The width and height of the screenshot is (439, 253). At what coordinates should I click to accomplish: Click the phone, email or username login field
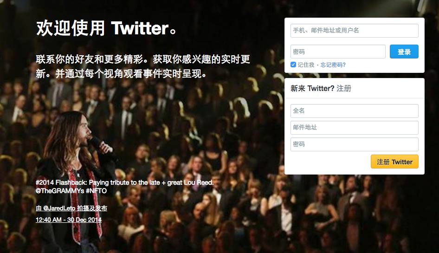click(x=354, y=31)
